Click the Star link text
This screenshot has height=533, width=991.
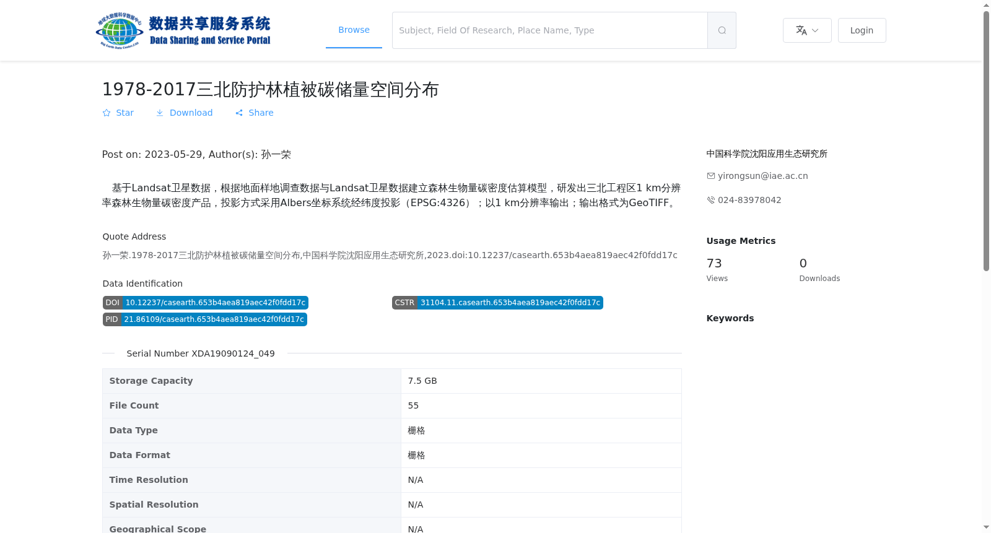(124, 113)
